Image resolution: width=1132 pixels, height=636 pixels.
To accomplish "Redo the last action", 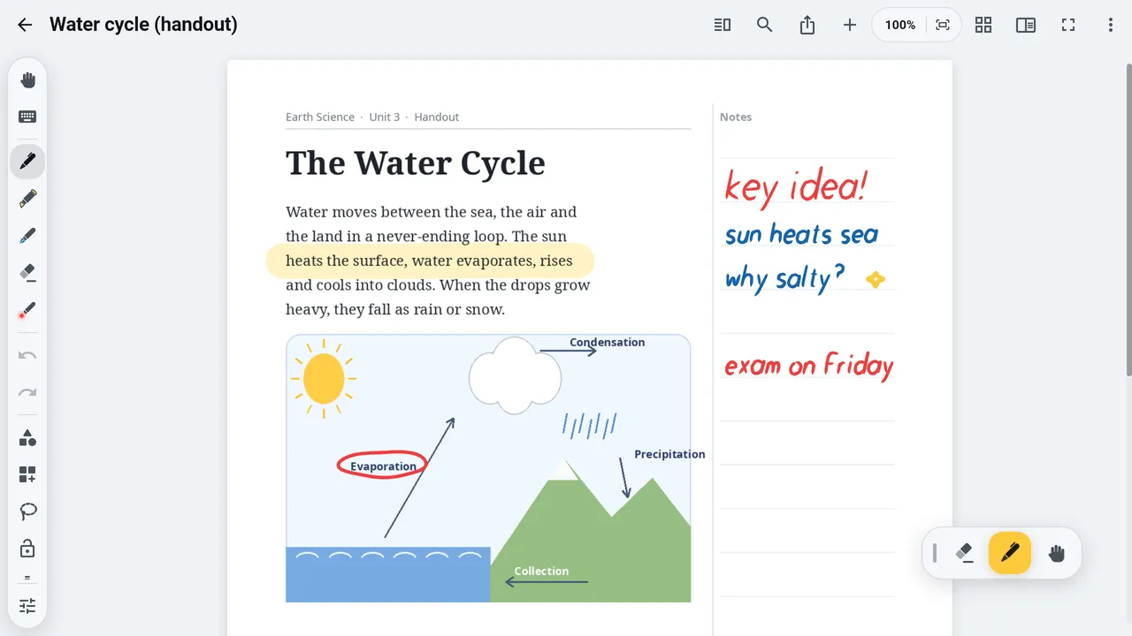I will pyautogui.click(x=27, y=392).
